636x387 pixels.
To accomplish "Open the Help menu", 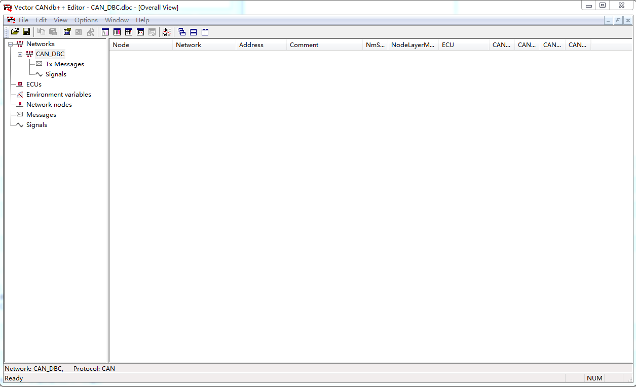I will click(x=142, y=20).
